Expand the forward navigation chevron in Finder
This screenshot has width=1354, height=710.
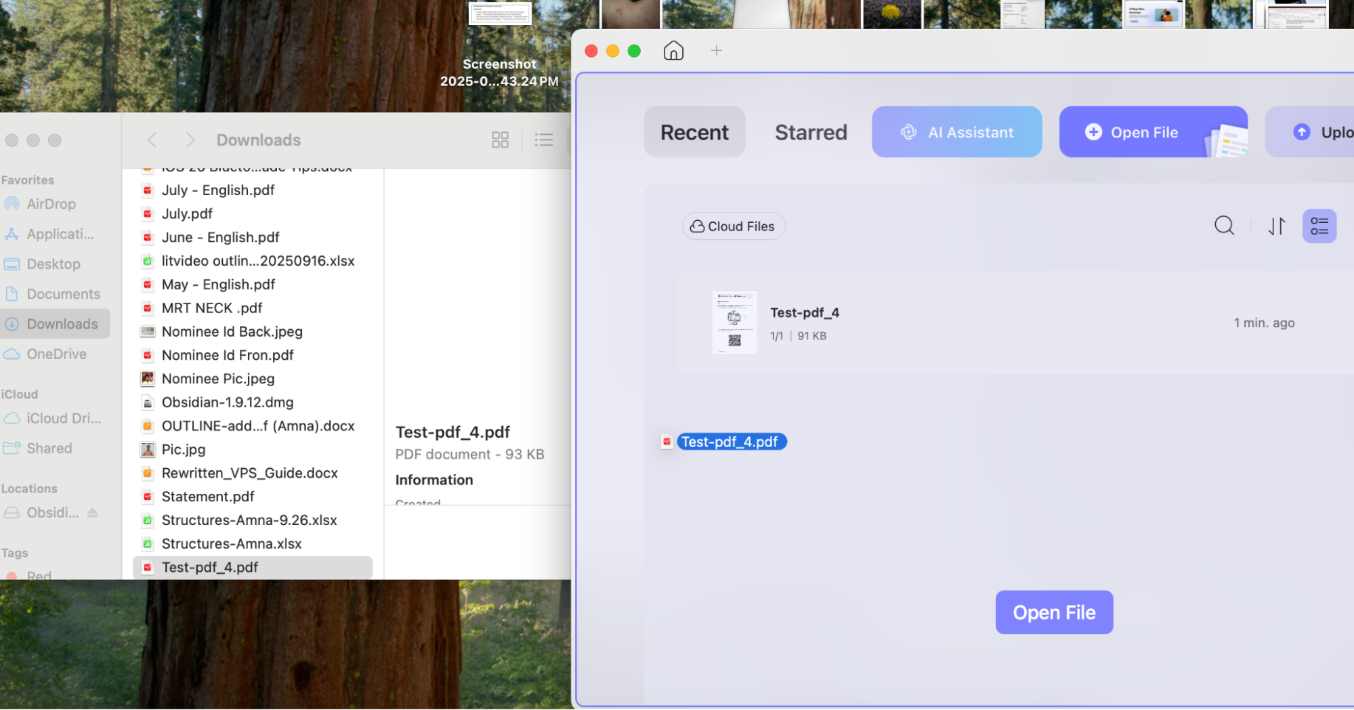pos(190,140)
